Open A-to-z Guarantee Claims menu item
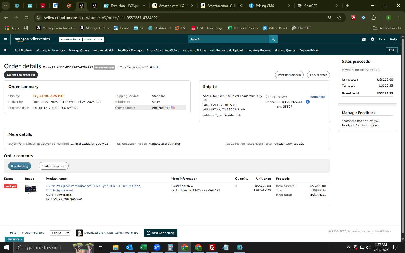This screenshot has height=253, width=405. click(163, 51)
